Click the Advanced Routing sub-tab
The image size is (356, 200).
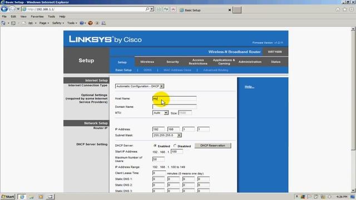click(216, 70)
